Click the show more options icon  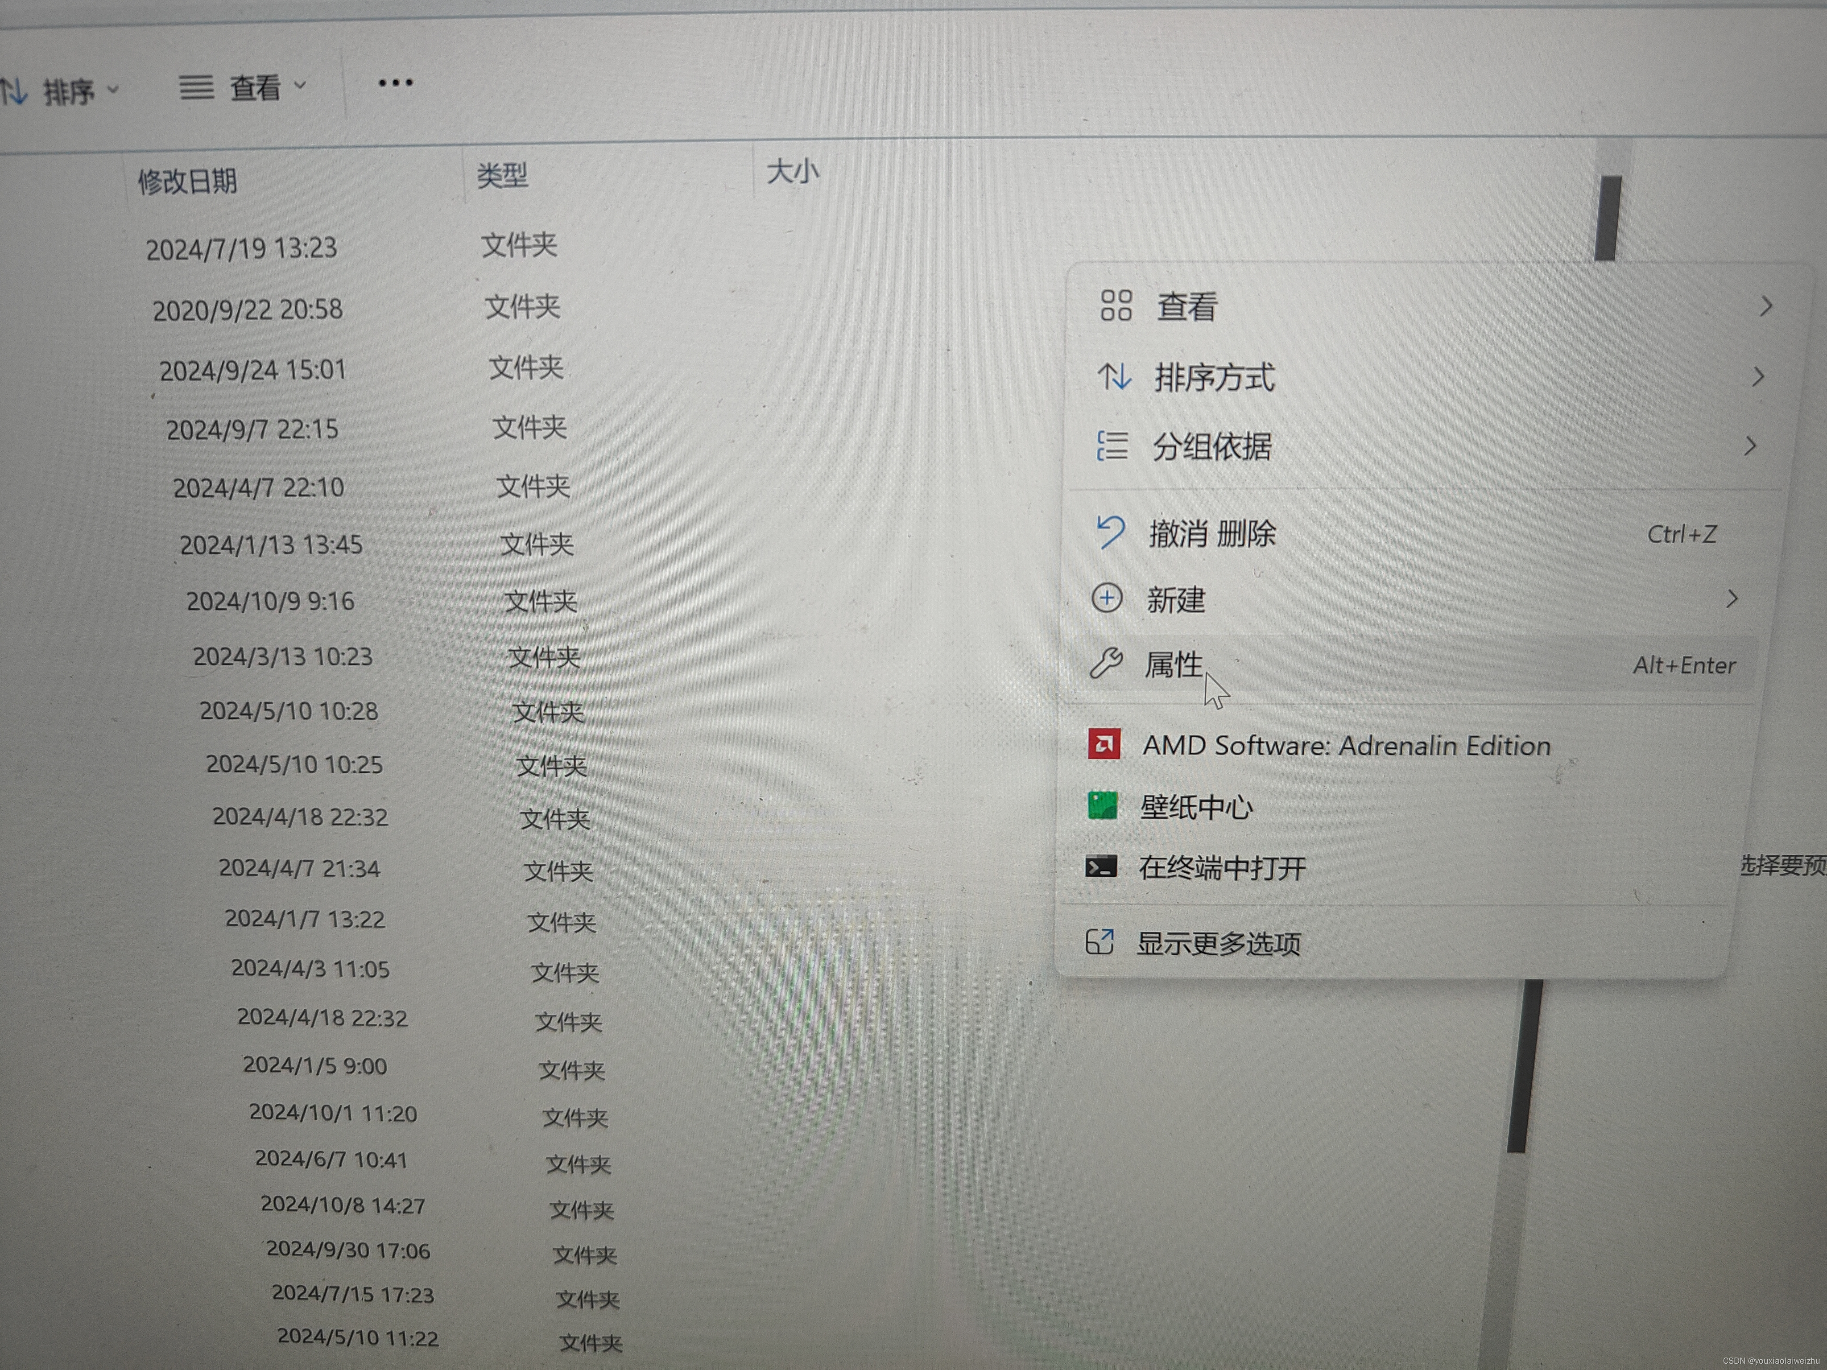click(1100, 941)
